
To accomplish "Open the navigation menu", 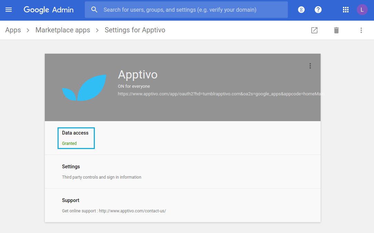I will 9,9.
